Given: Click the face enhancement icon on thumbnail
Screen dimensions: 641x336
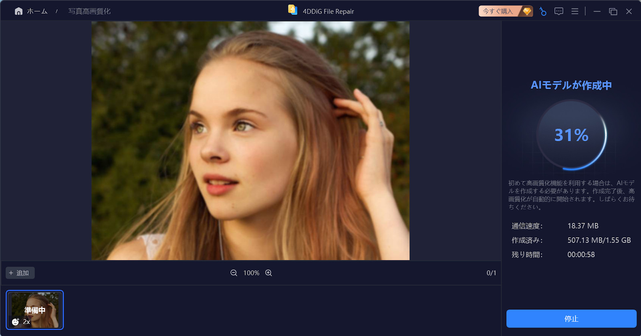Looking at the screenshot, I should pyautogui.click(x=16, y=322).
